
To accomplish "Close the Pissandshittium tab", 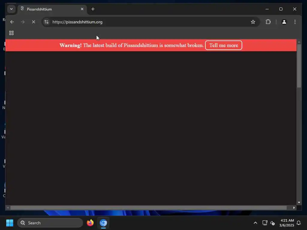I will tap(82, 9).
